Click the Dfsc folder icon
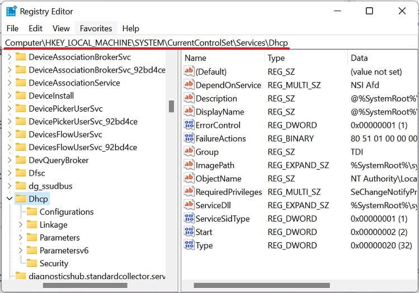The image size is (419, 293). pyautogui.click(x=21, y=173)
